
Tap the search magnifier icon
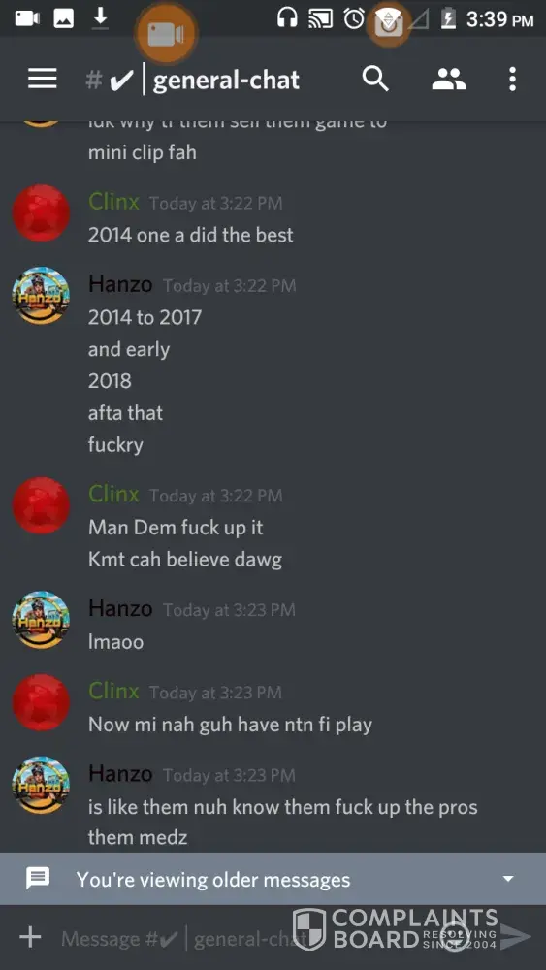(375, 80)
